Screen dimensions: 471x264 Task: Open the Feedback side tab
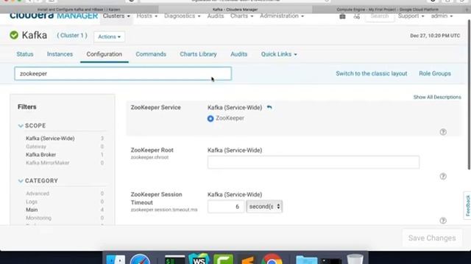pyautogui.click(x=467, y=205)
